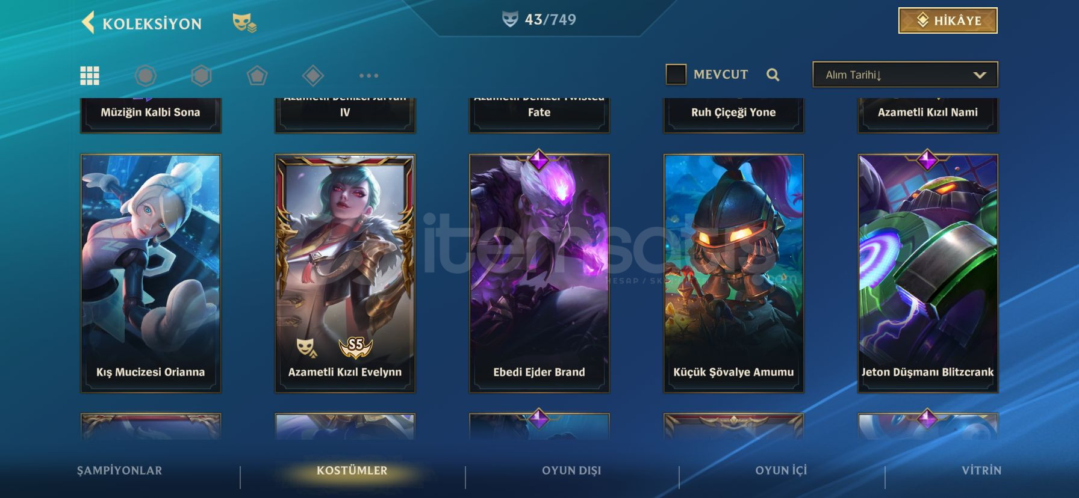
Task: Expand sort options with chevron arrow
Action: pos(980,75)
